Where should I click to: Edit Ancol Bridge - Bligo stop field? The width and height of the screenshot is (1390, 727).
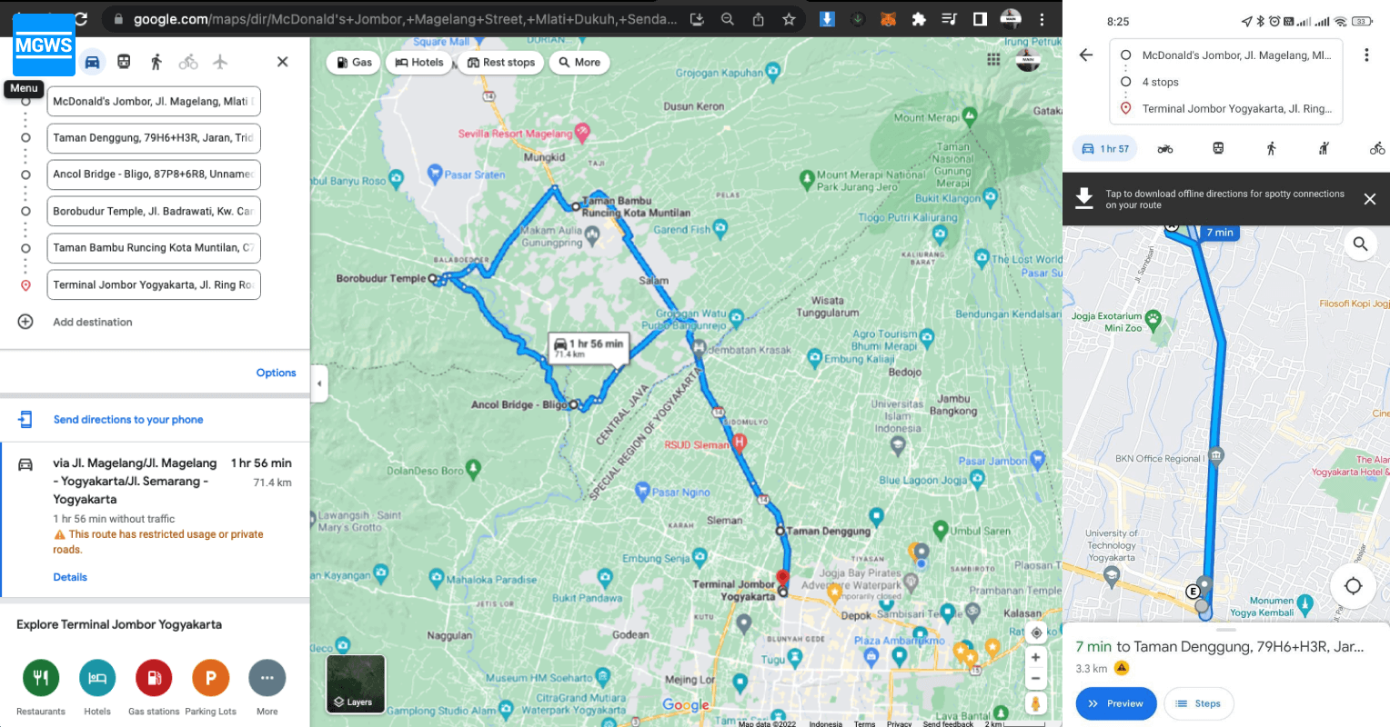click(154, 174)
